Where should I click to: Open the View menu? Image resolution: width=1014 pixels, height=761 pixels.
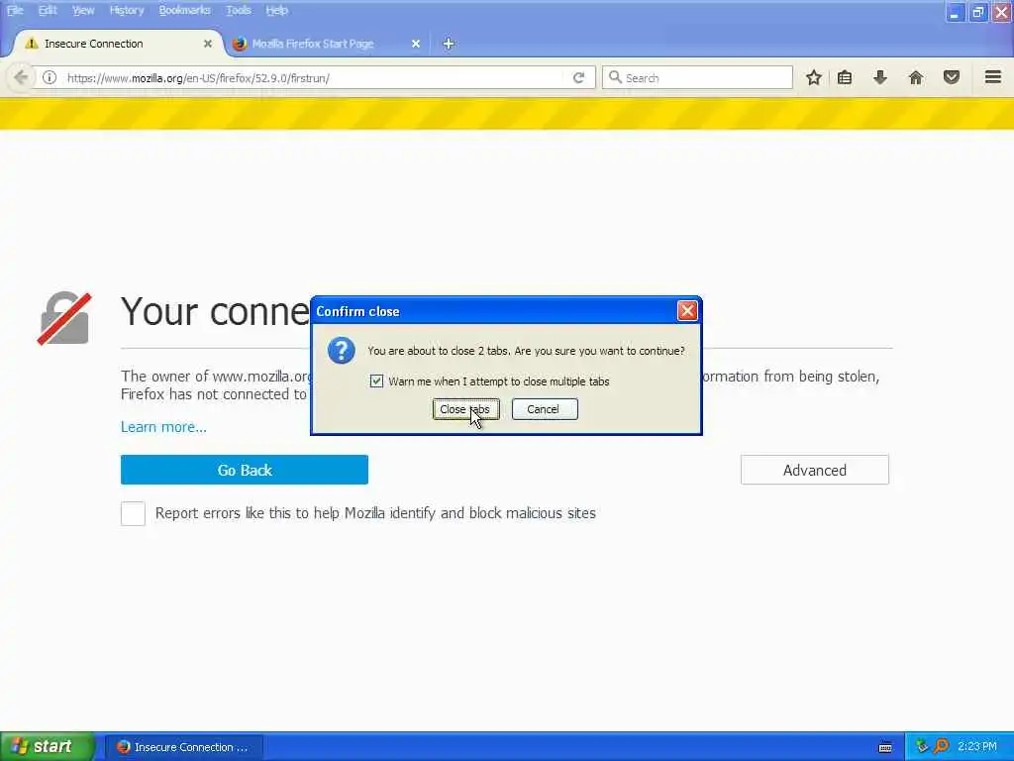tap(83, 10)
